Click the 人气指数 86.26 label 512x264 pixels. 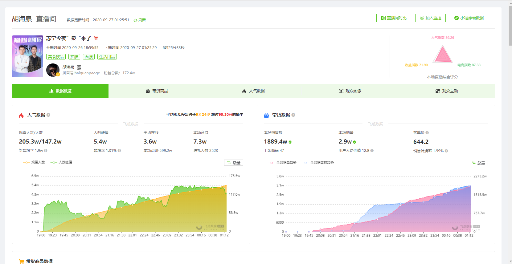point(443,38)
